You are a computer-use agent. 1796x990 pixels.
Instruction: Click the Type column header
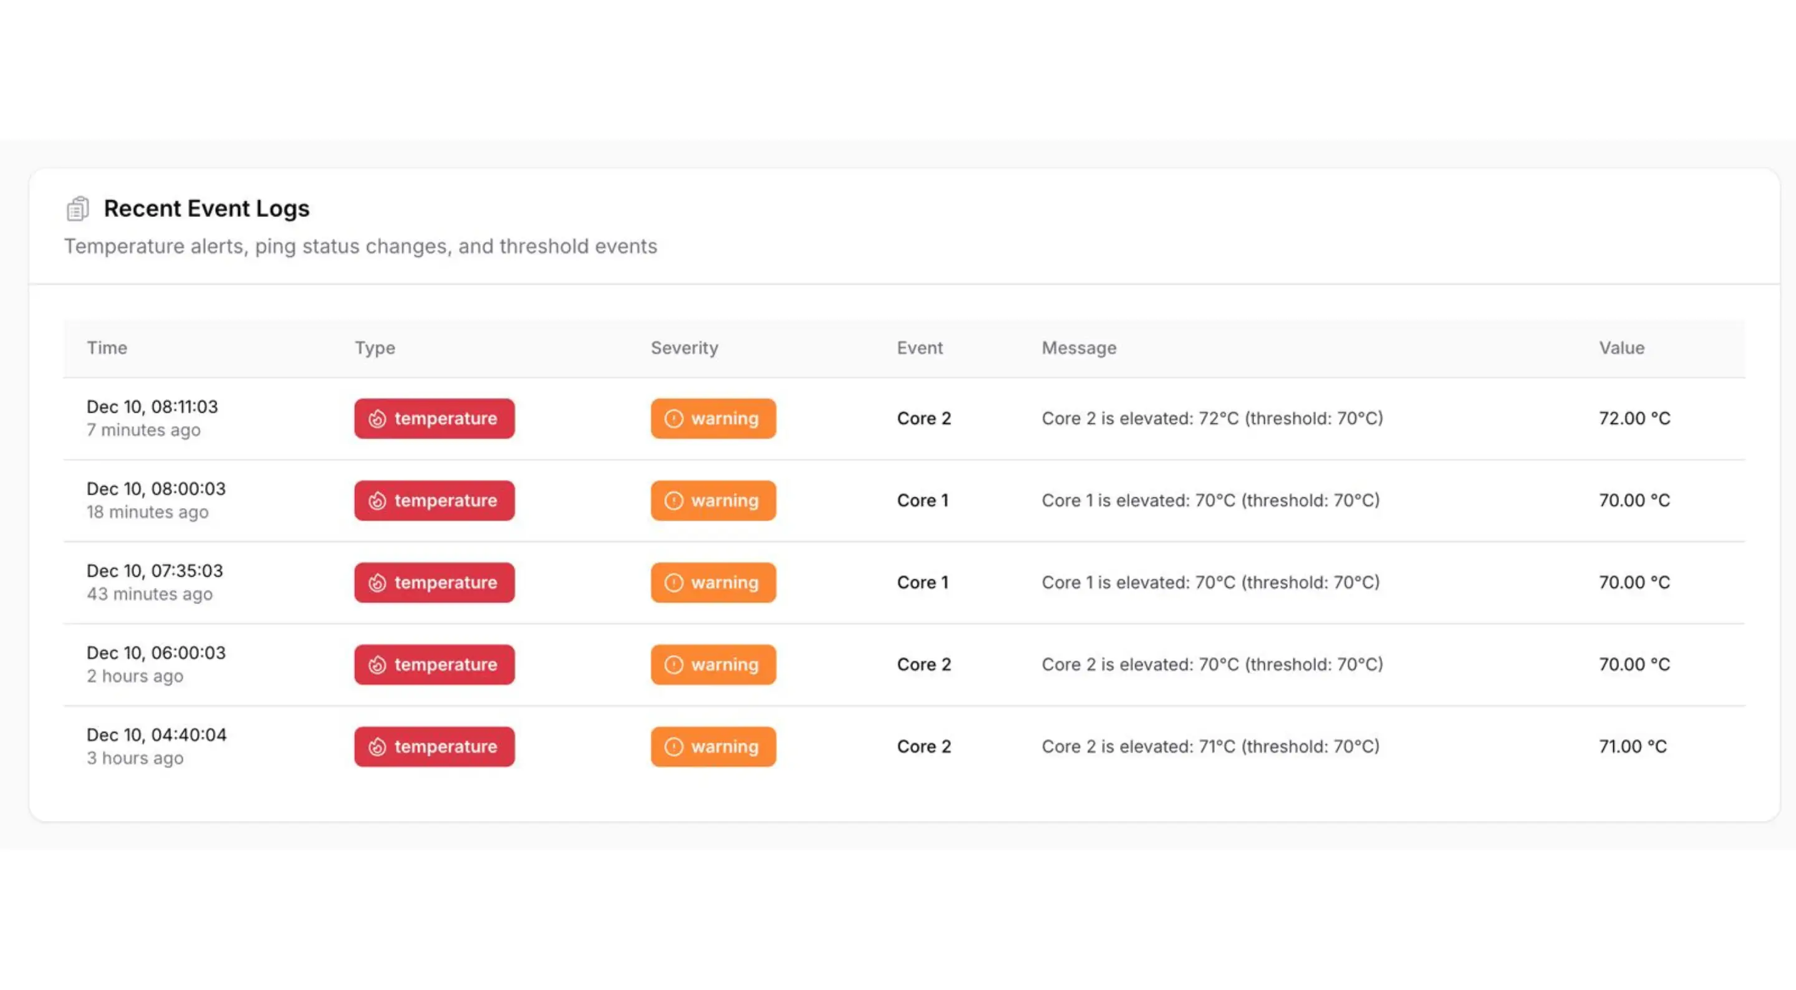pos(374,348)
